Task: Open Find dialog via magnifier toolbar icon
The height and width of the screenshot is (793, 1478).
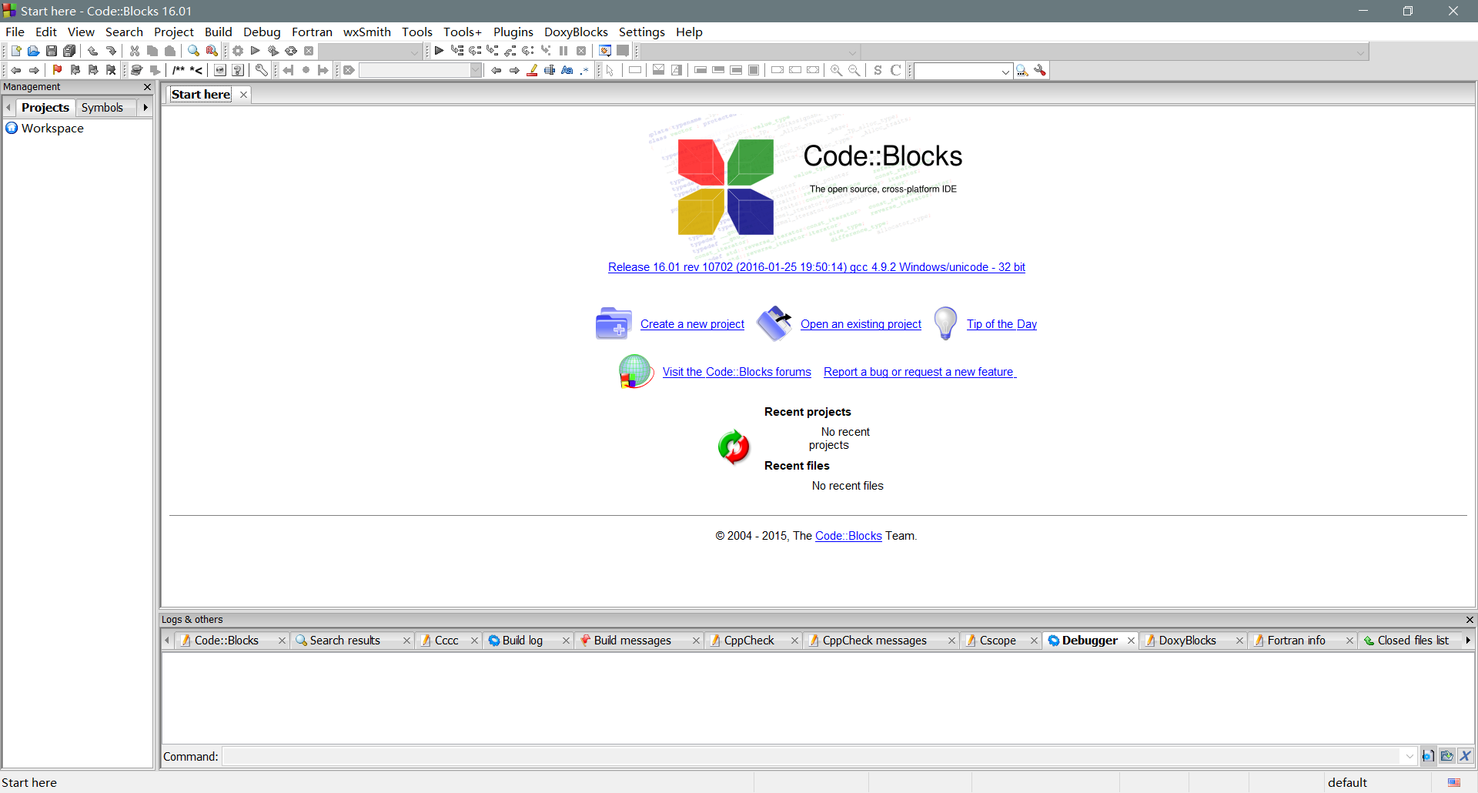Action: pos(193,51)
